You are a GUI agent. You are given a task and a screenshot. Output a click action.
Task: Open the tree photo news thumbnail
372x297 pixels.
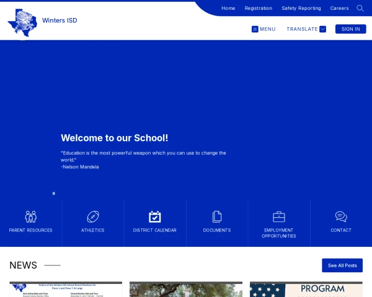point(186,289)
